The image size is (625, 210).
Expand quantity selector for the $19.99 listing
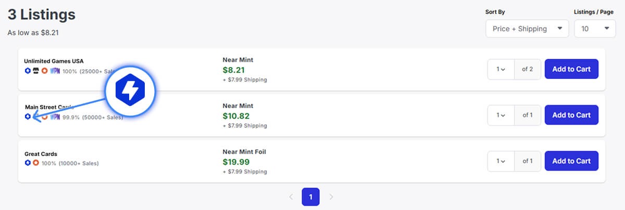501,161
